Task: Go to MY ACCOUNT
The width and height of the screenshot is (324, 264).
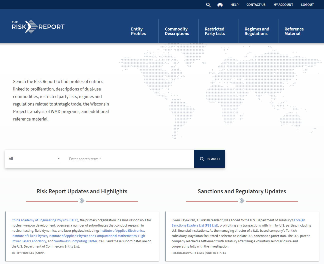Action: click(x=283, y=5)
